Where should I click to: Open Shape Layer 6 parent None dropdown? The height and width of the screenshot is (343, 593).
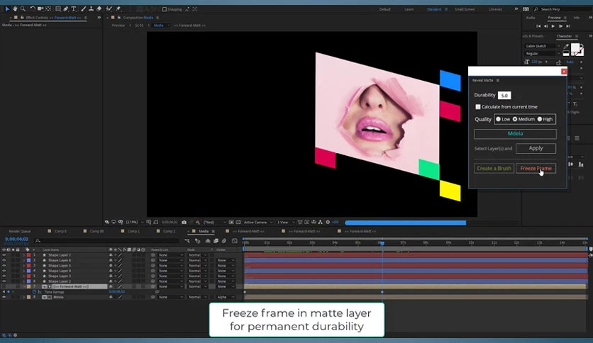click(x=170, y=260)
